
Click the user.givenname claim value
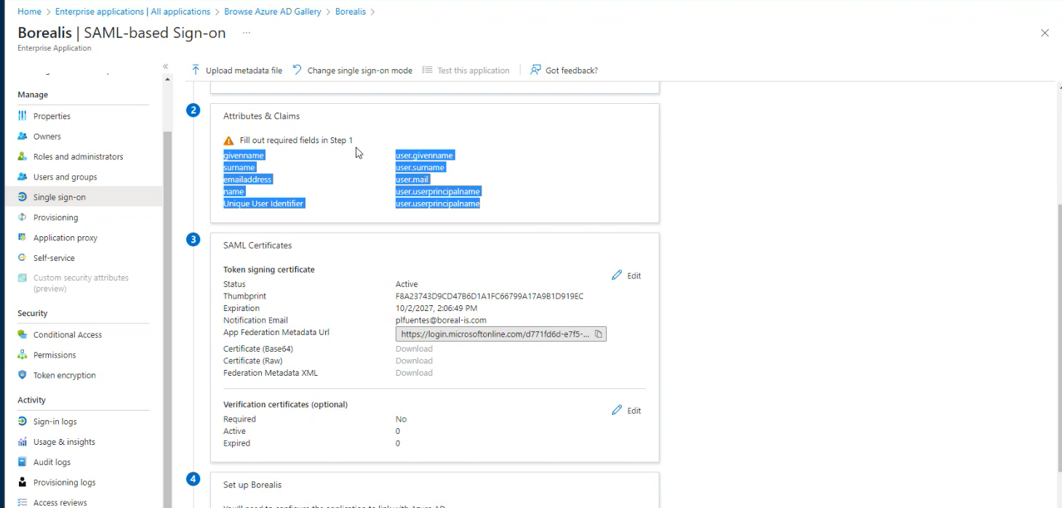(425, 156)
